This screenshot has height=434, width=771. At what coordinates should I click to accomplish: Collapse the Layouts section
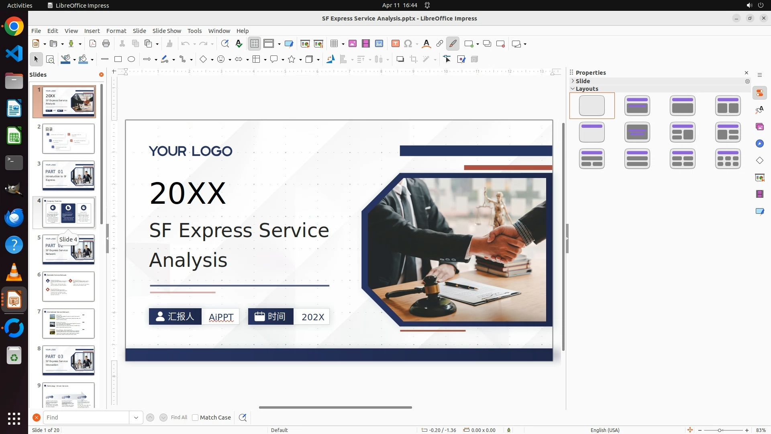pos(573,89)
